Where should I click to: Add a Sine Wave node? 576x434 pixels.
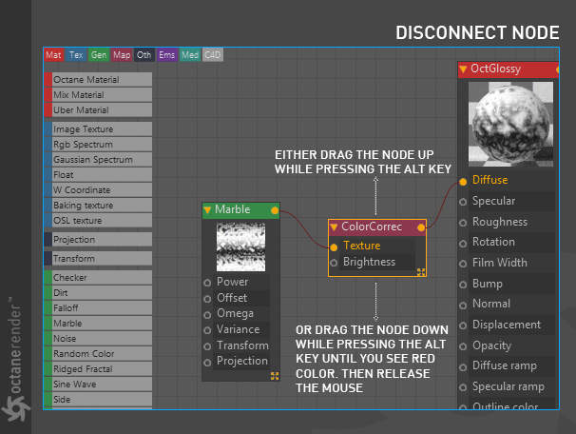(98, 384)
